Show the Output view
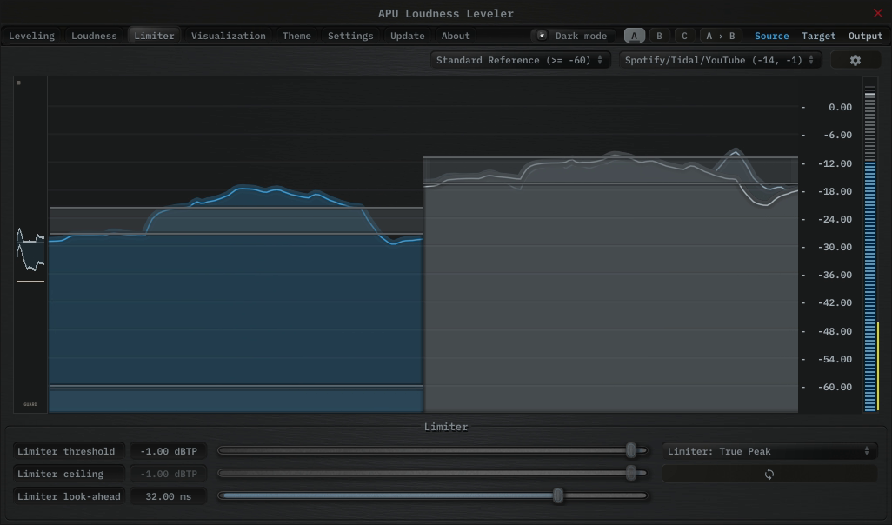This screenshot has width=892, height=525. point(865,36)
